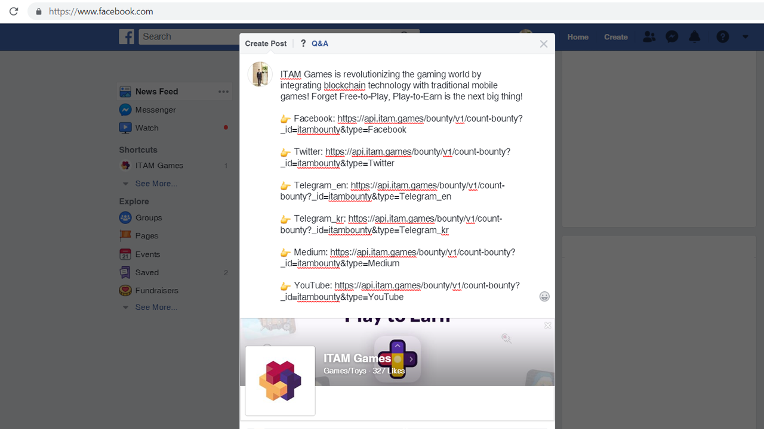The image size is (764, 429).
Task: Open Pages link
Action: point(147,236)
